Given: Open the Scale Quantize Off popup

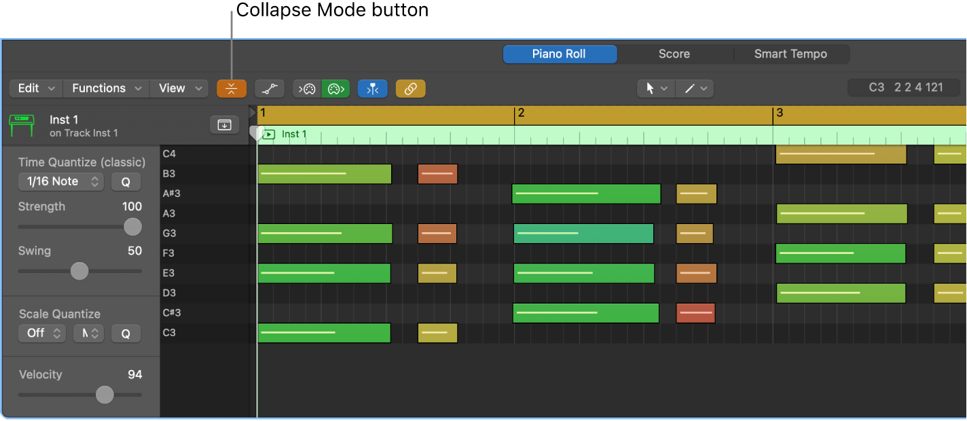Looking at the screenshot, I should (x=42, y=333).
